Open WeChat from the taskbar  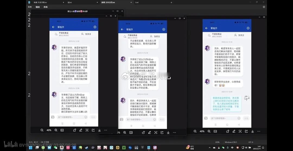(56, 148)
